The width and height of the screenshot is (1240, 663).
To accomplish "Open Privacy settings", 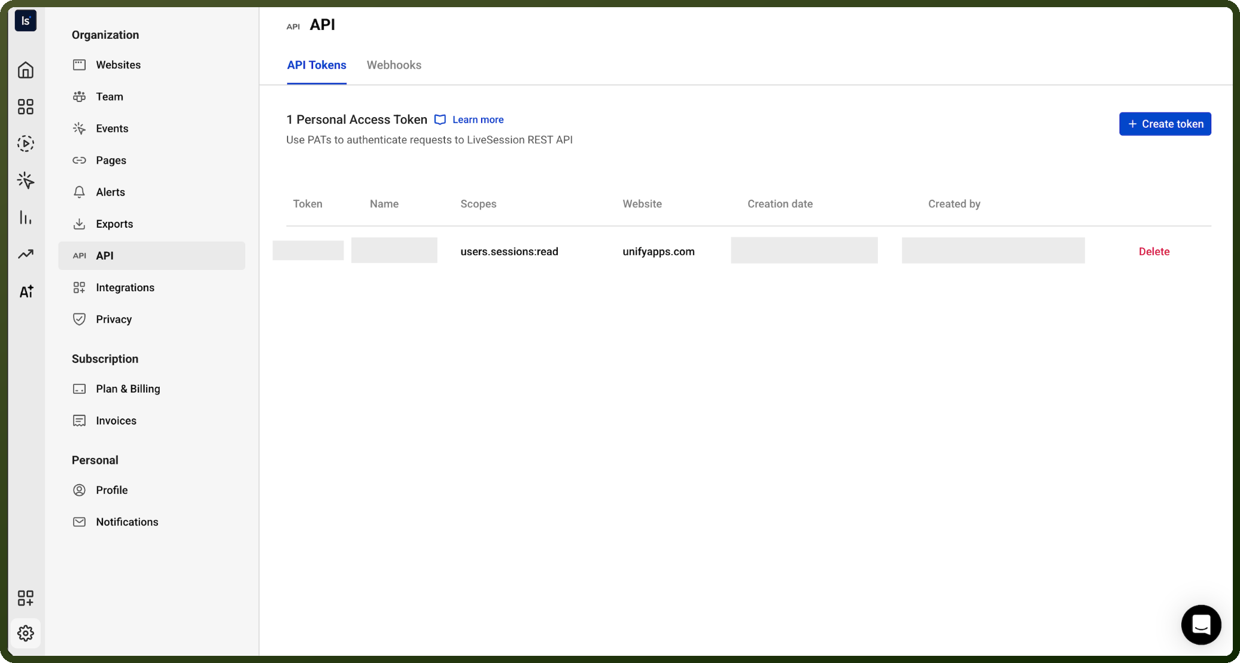I will (x=151, y=319).
